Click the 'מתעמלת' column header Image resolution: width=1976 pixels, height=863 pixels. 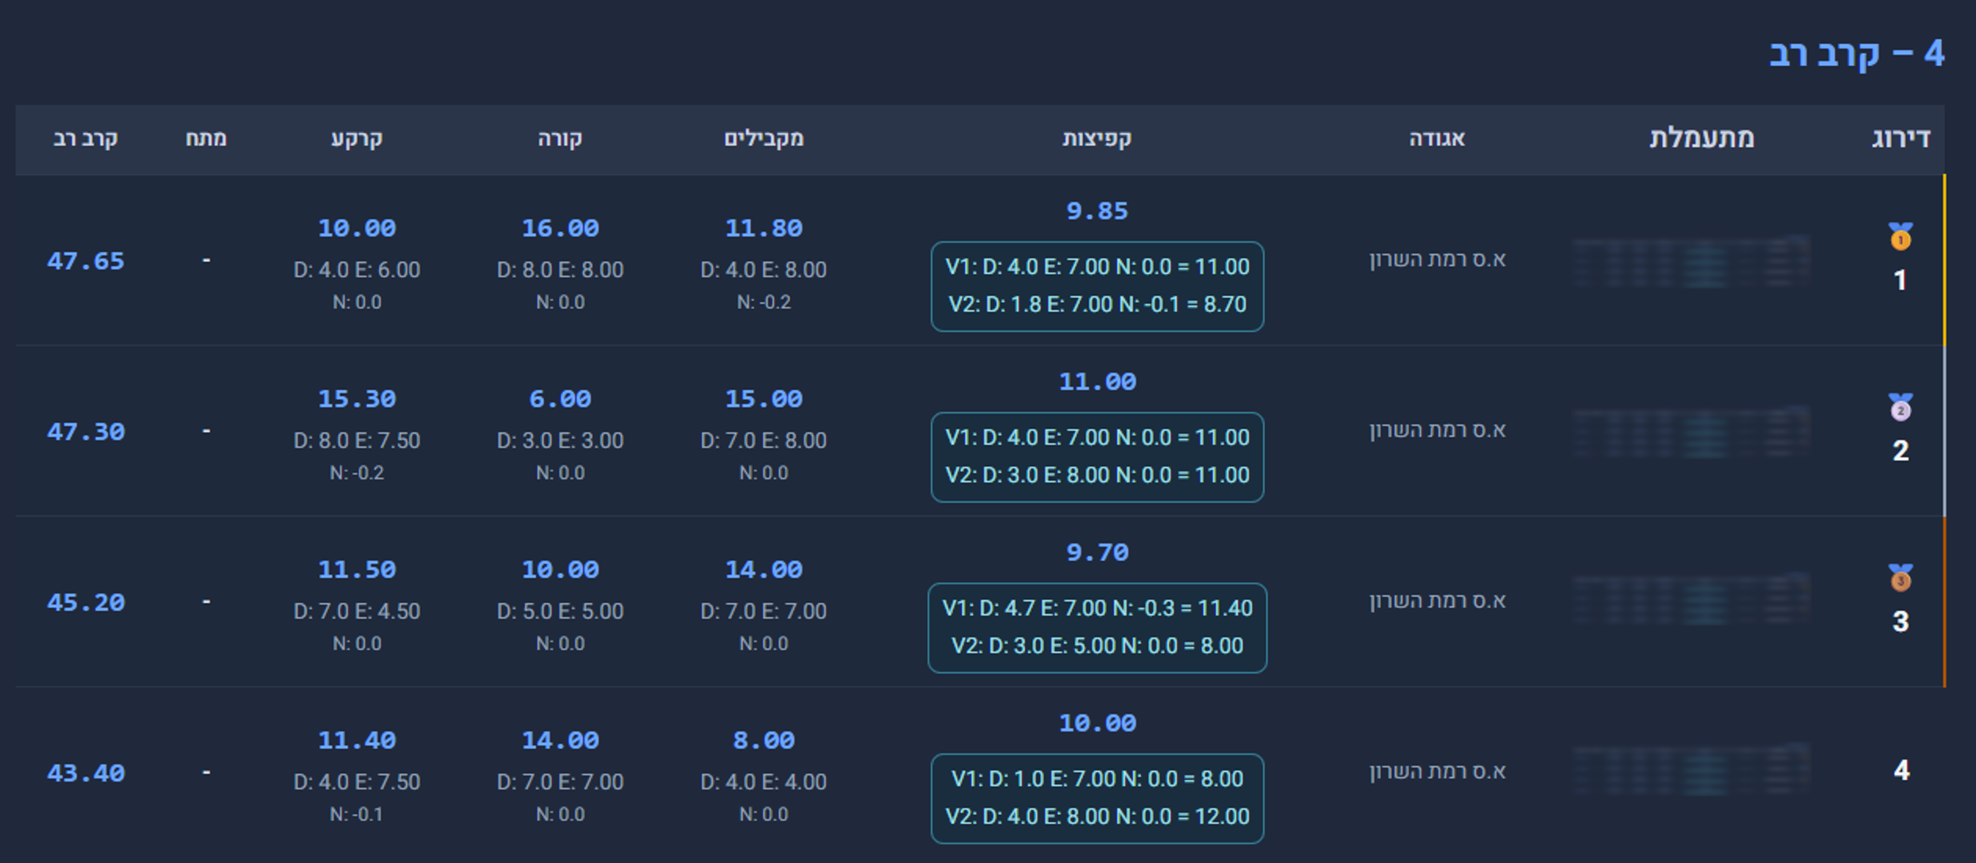pos(1702,138)
